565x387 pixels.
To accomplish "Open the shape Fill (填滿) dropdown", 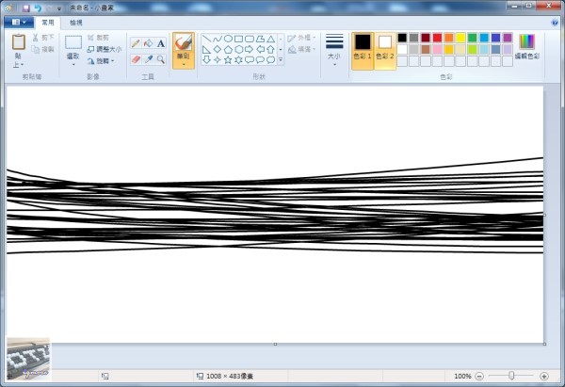I will tap(301, 49).
